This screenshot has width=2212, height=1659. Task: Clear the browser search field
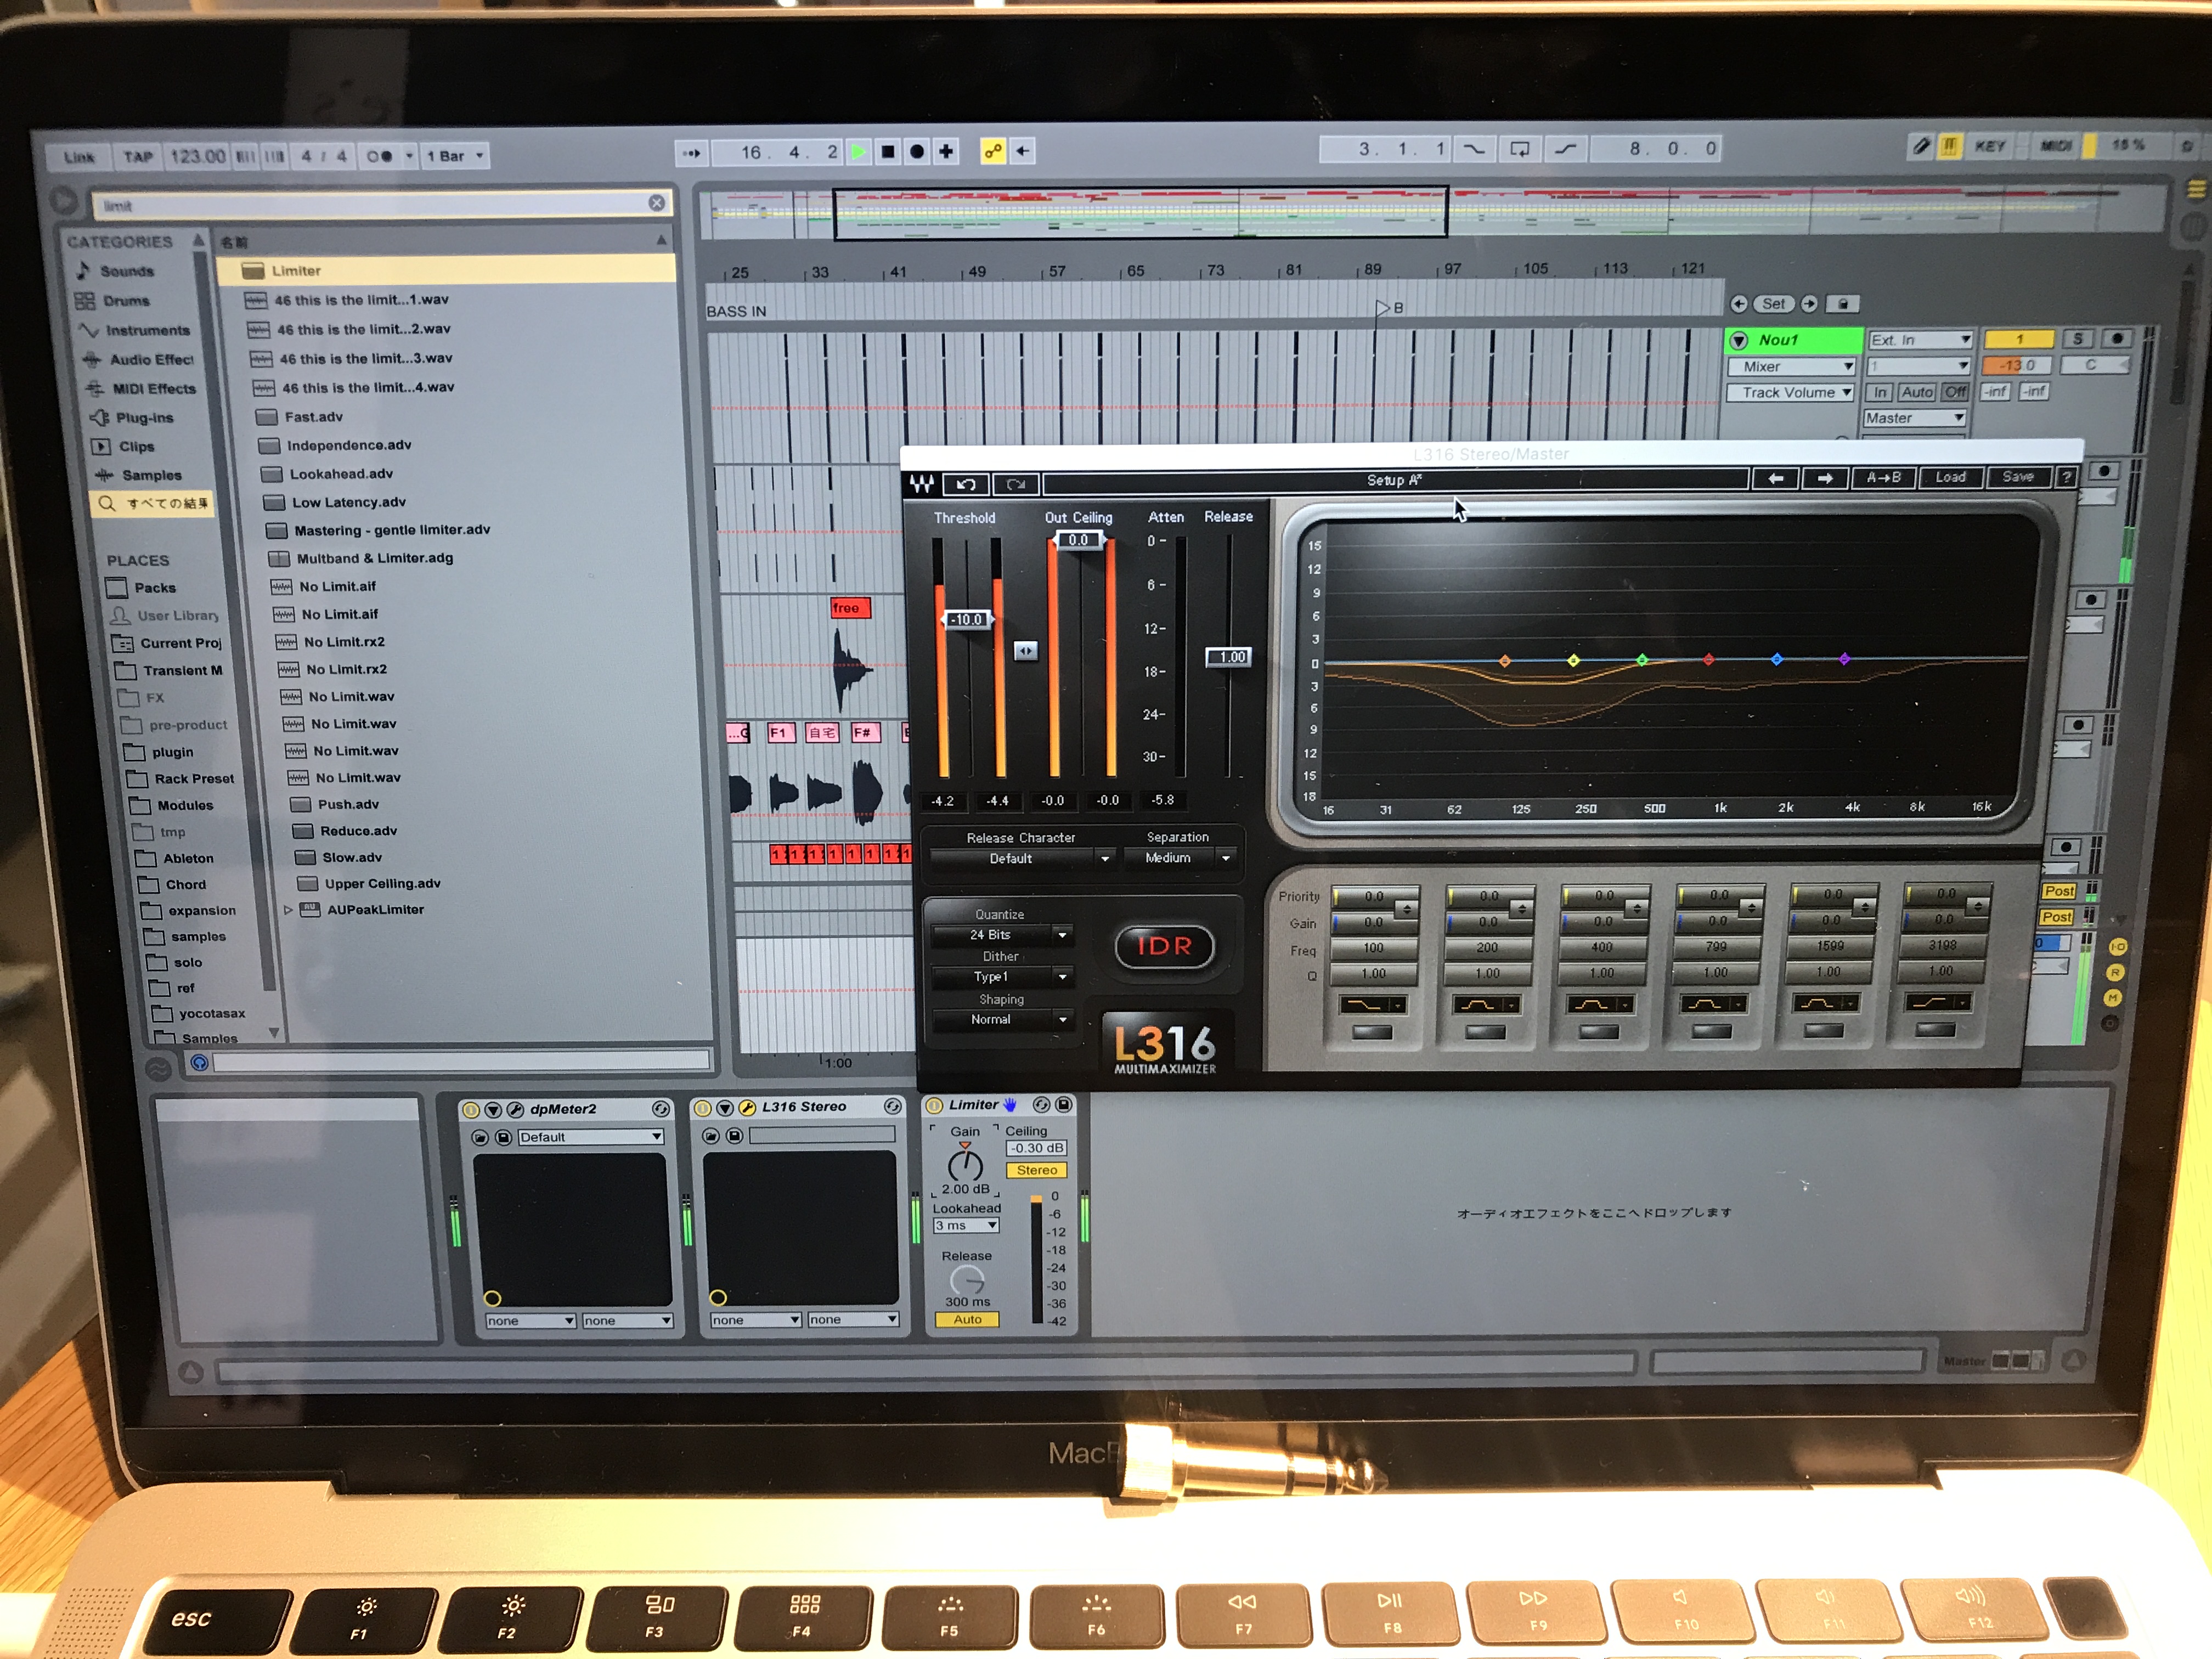click(x=656, y=203)
